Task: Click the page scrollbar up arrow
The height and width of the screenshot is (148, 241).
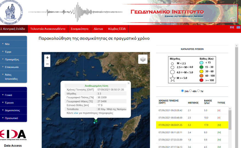Action: (237, 46)
